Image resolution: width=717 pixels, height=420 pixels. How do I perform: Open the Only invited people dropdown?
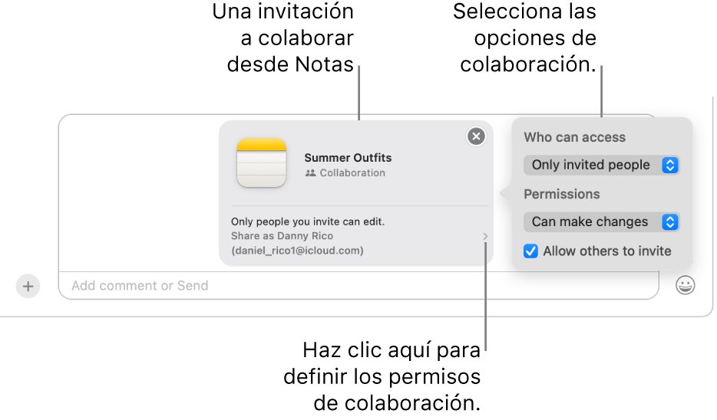pos(591,165)
